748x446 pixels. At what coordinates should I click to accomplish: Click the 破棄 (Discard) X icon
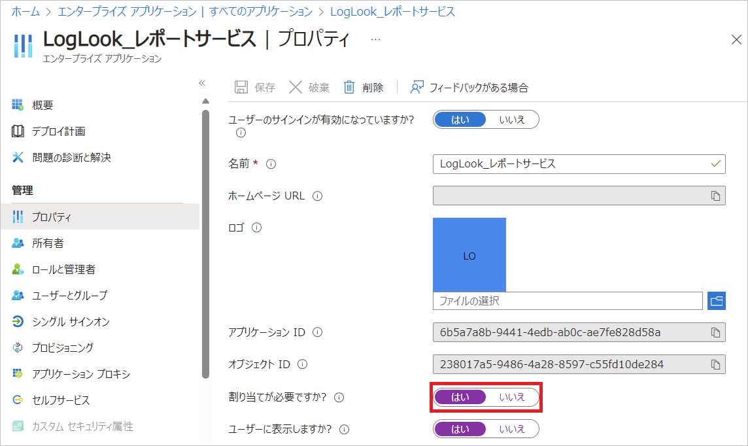(296, 87)
